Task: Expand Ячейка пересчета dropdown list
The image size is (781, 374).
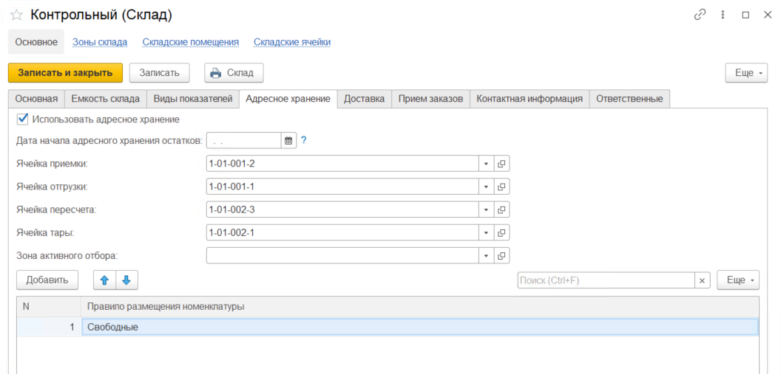Action: [x=486, y=210]
